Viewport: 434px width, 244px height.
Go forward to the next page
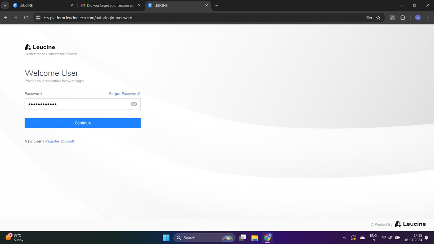tap(16, 18)
